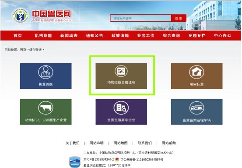Open the 执业兽医 doctor icon
242x168 pixels.
46,72
